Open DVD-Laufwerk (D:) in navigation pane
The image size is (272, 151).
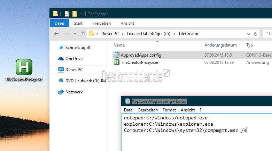tap(86, 81)
